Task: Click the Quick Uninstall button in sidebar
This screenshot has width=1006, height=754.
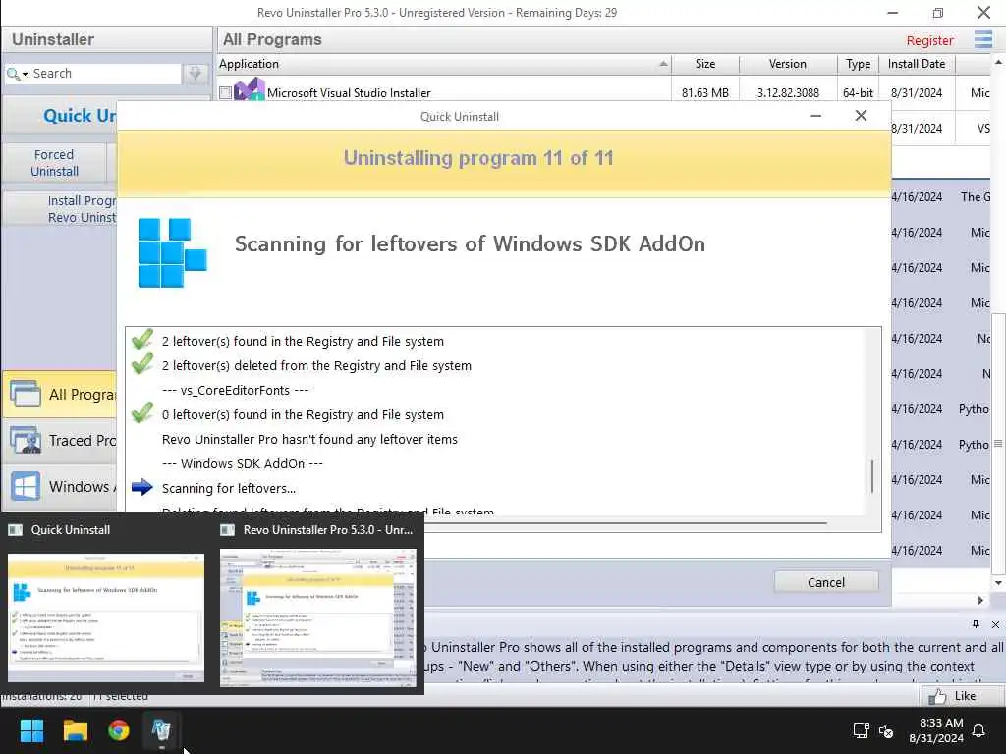Action: [61, 116]
